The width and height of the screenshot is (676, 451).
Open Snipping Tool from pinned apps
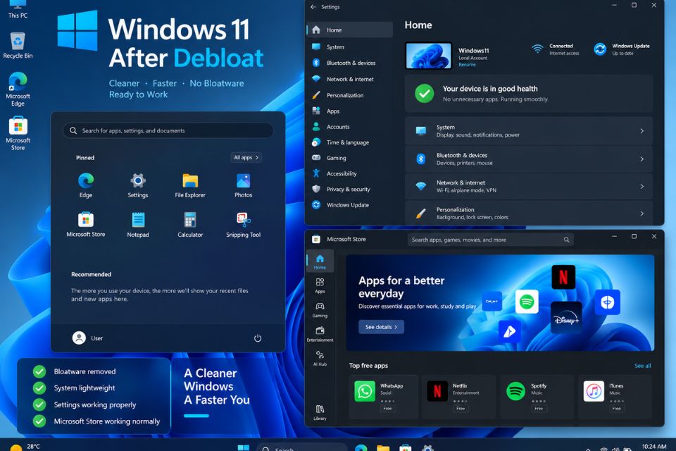click(x=243, y=224)
